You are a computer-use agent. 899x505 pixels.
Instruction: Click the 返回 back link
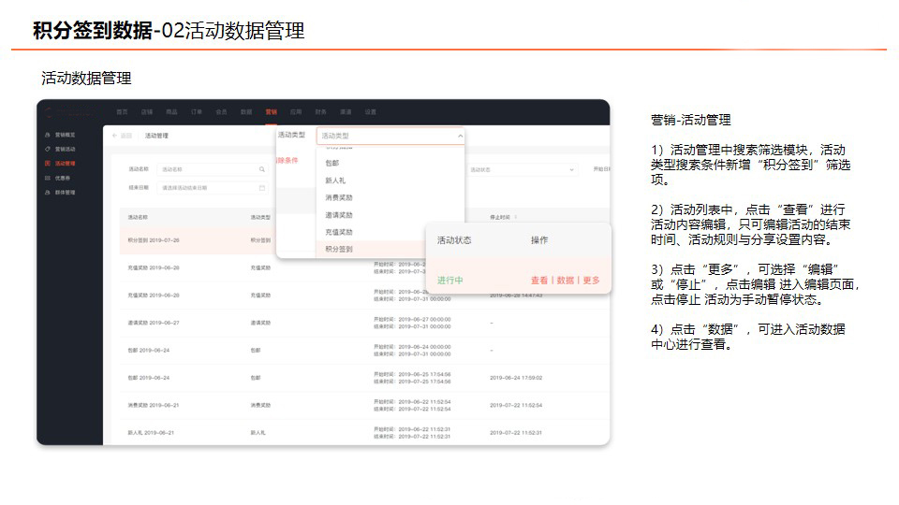pos(126,136)
